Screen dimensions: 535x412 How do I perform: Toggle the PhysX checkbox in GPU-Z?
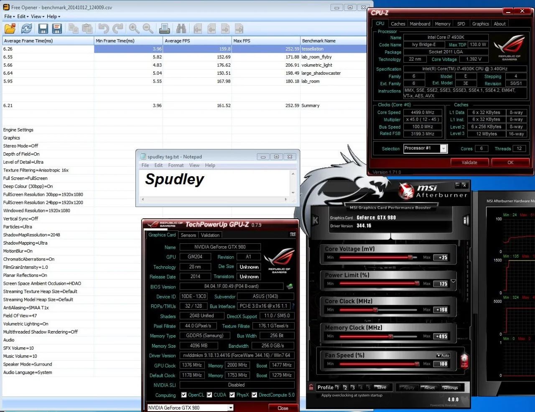point(232,395)
